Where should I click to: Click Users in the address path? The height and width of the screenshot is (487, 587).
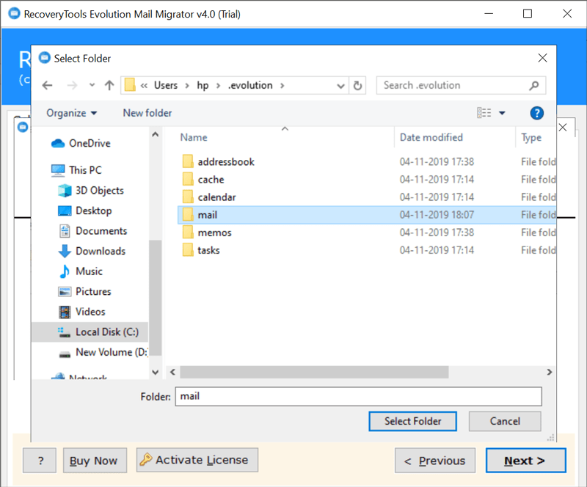pos(166,85)
